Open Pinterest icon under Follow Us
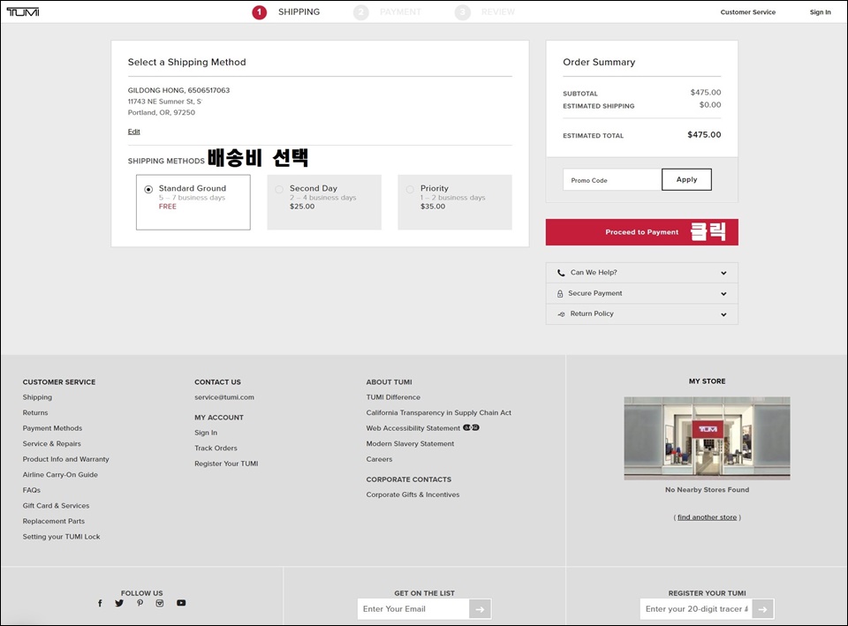 (140, 603)
